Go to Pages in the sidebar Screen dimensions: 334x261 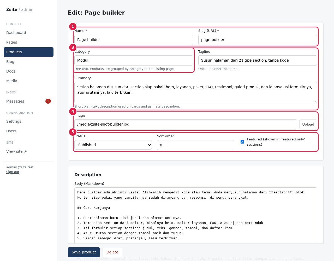pyautogui.click(x=28, y=42)
